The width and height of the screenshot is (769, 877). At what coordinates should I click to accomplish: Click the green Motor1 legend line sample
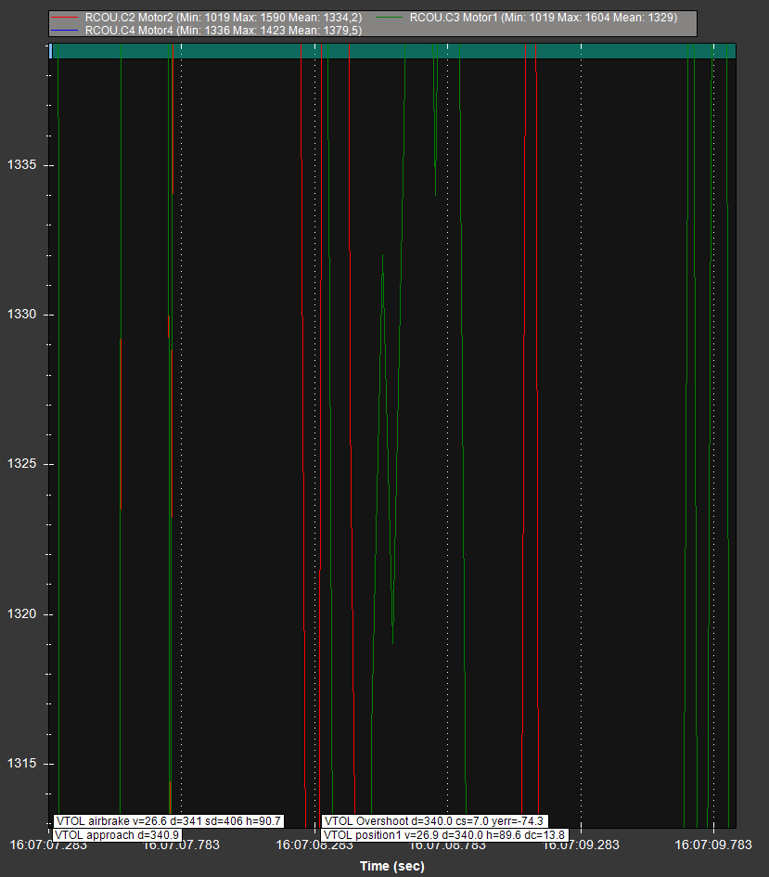pyautogui.click(x=389, y=18)
